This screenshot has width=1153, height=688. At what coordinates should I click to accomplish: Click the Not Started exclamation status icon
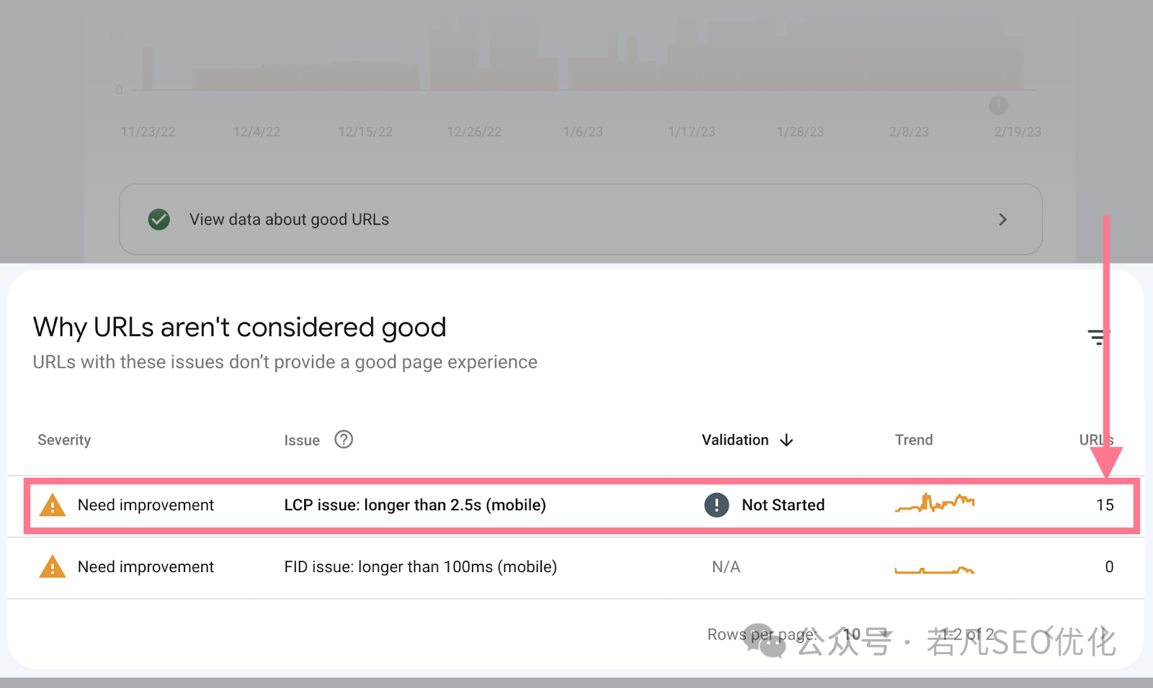(716, 504)
